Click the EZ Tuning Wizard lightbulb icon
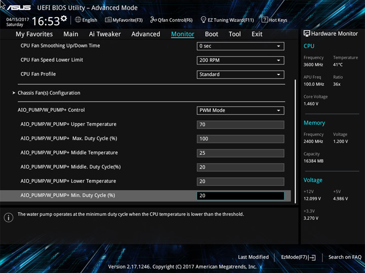 tap(203, 20)
